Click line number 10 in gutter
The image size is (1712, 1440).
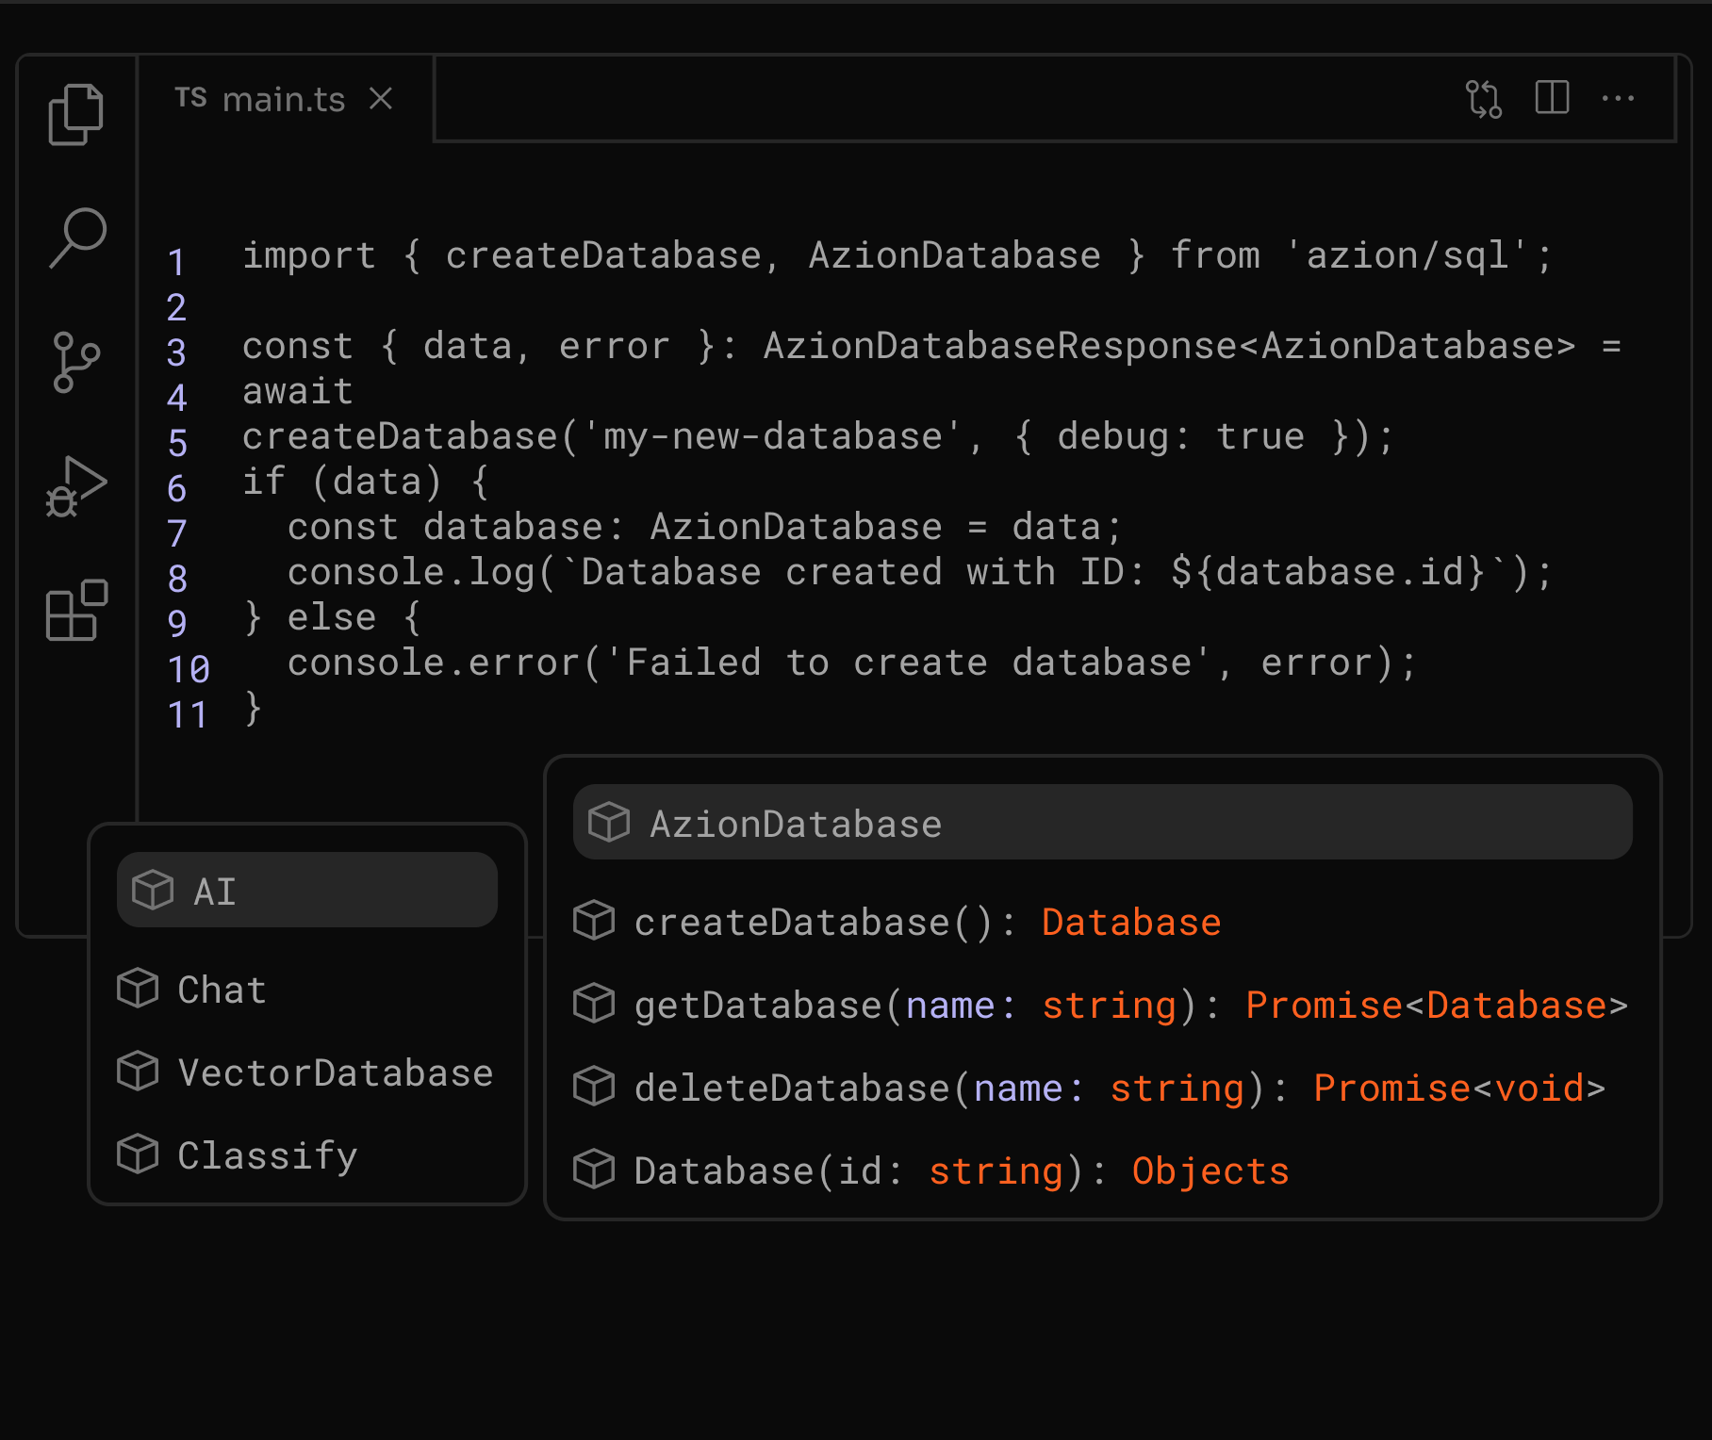tap(188, 669)
